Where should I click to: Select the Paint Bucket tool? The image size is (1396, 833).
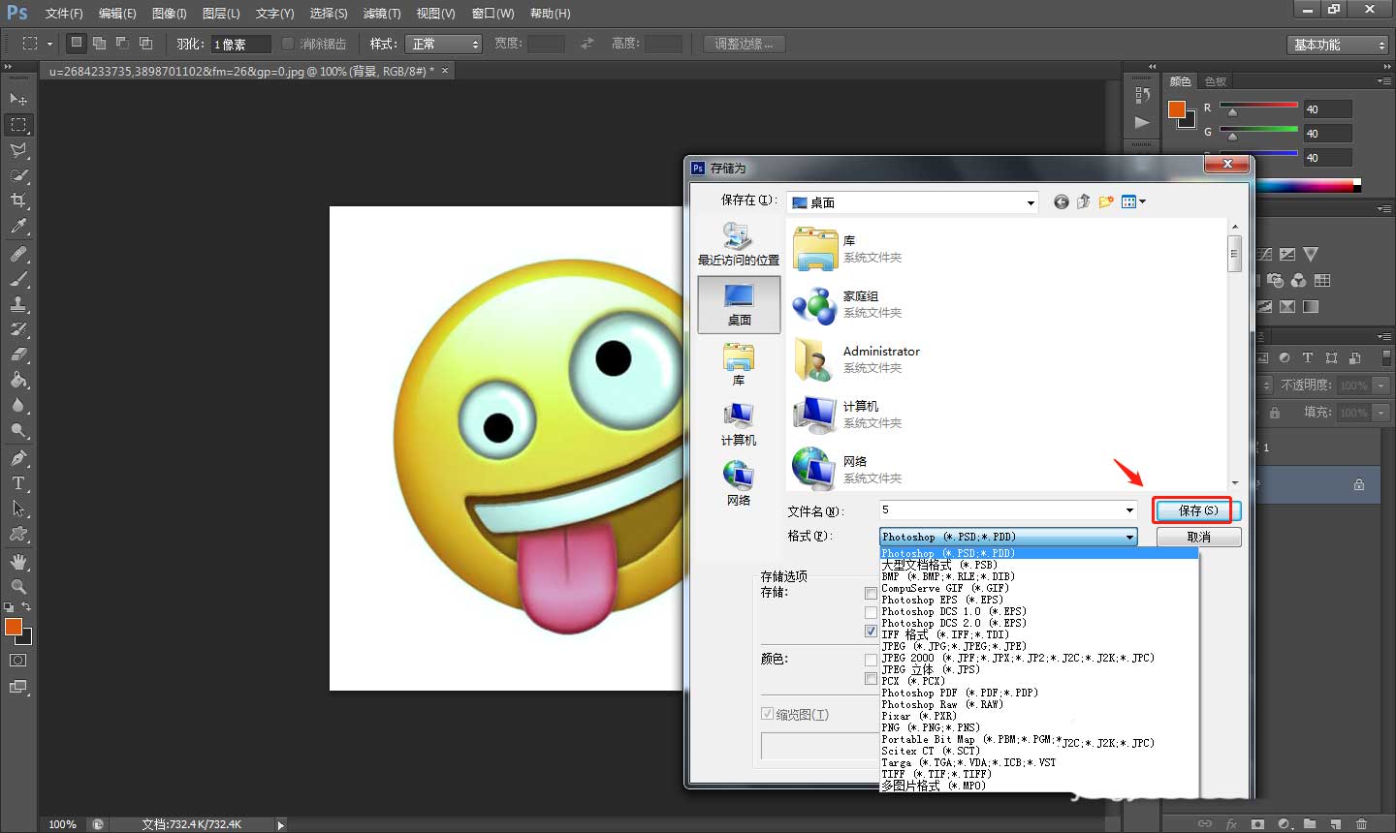click(18, 380)
